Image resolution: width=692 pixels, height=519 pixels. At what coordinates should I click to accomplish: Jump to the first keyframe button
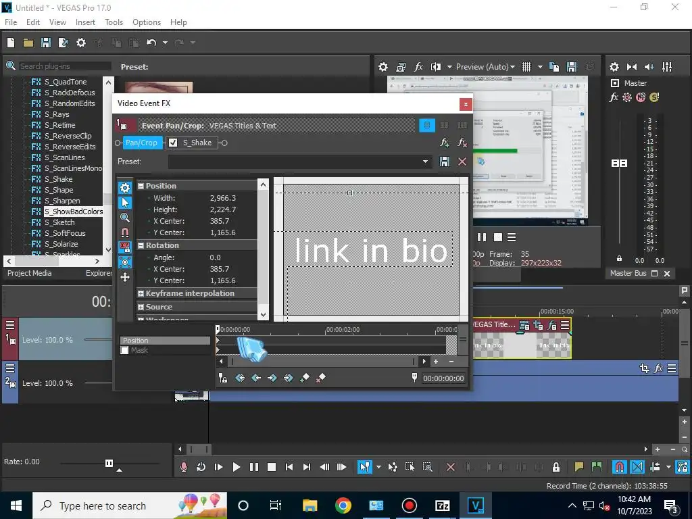(x=240, y=378)
